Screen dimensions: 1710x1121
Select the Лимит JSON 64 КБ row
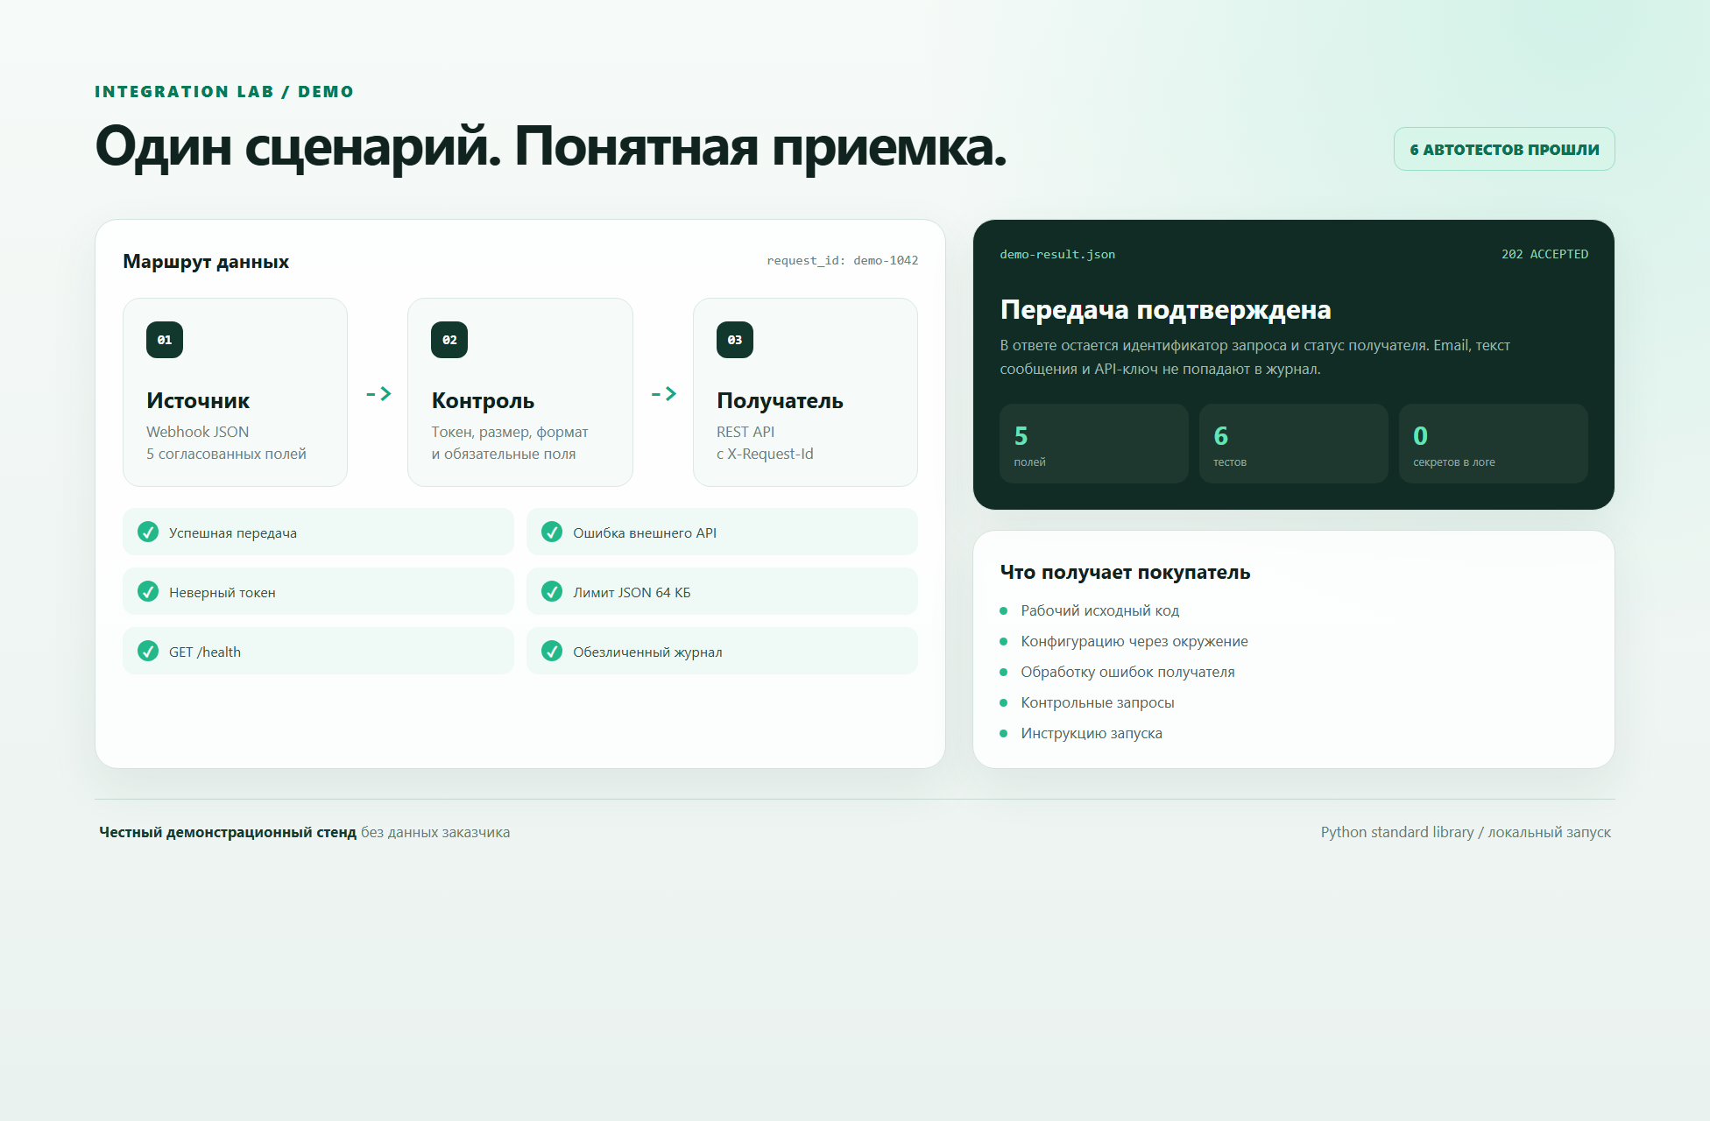pos(722,591)
